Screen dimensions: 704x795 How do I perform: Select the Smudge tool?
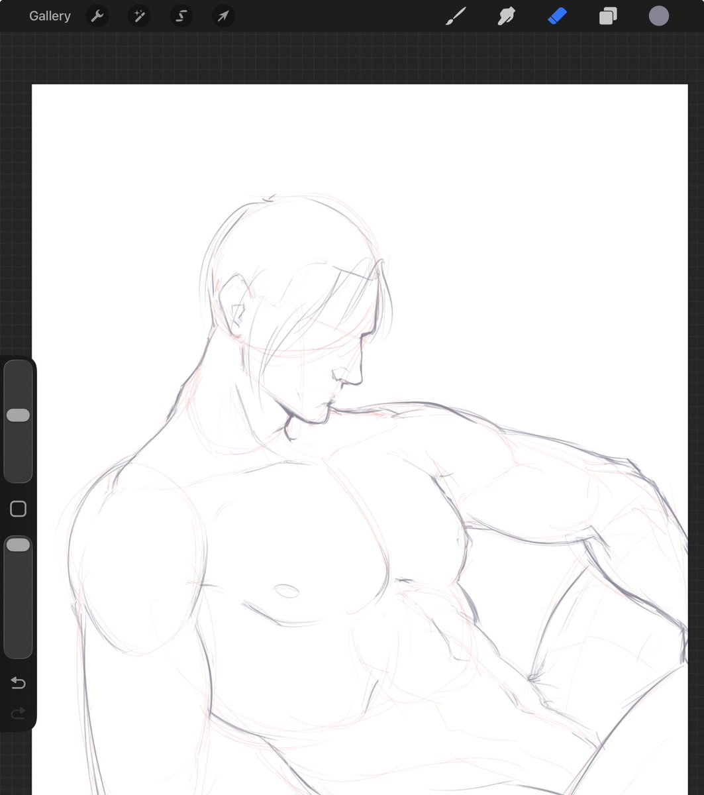[507, 16]
